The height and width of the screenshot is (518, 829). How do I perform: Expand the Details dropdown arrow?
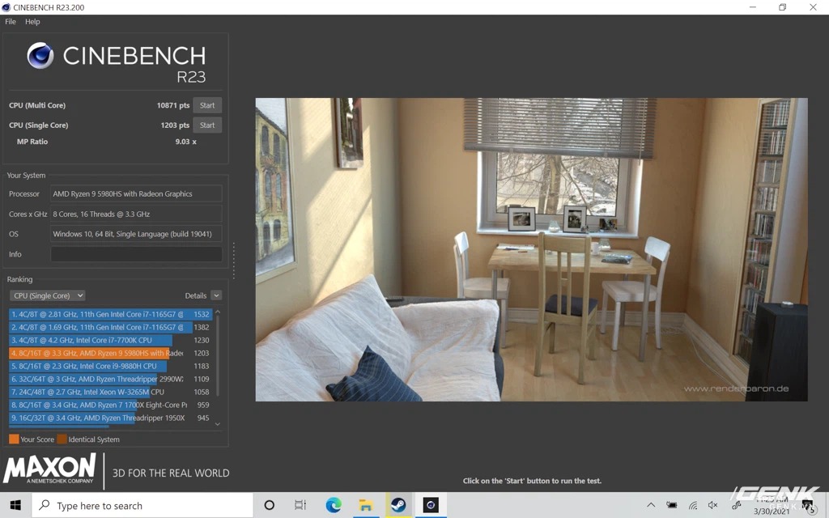(216, 295)
